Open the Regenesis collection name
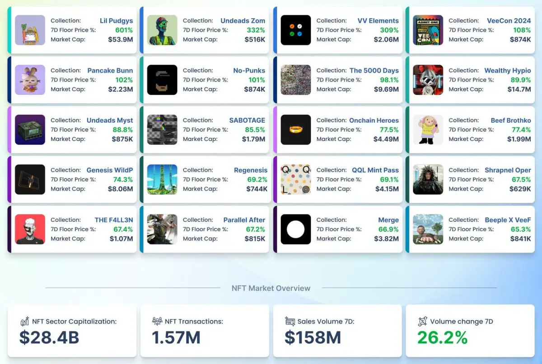Screen dimensions: 542x364 pos(251,170)
